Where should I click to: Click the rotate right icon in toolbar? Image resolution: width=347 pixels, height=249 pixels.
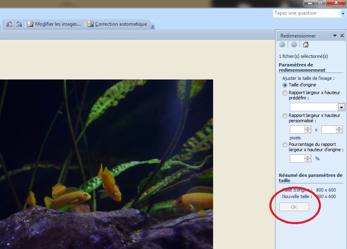point(19,24)
